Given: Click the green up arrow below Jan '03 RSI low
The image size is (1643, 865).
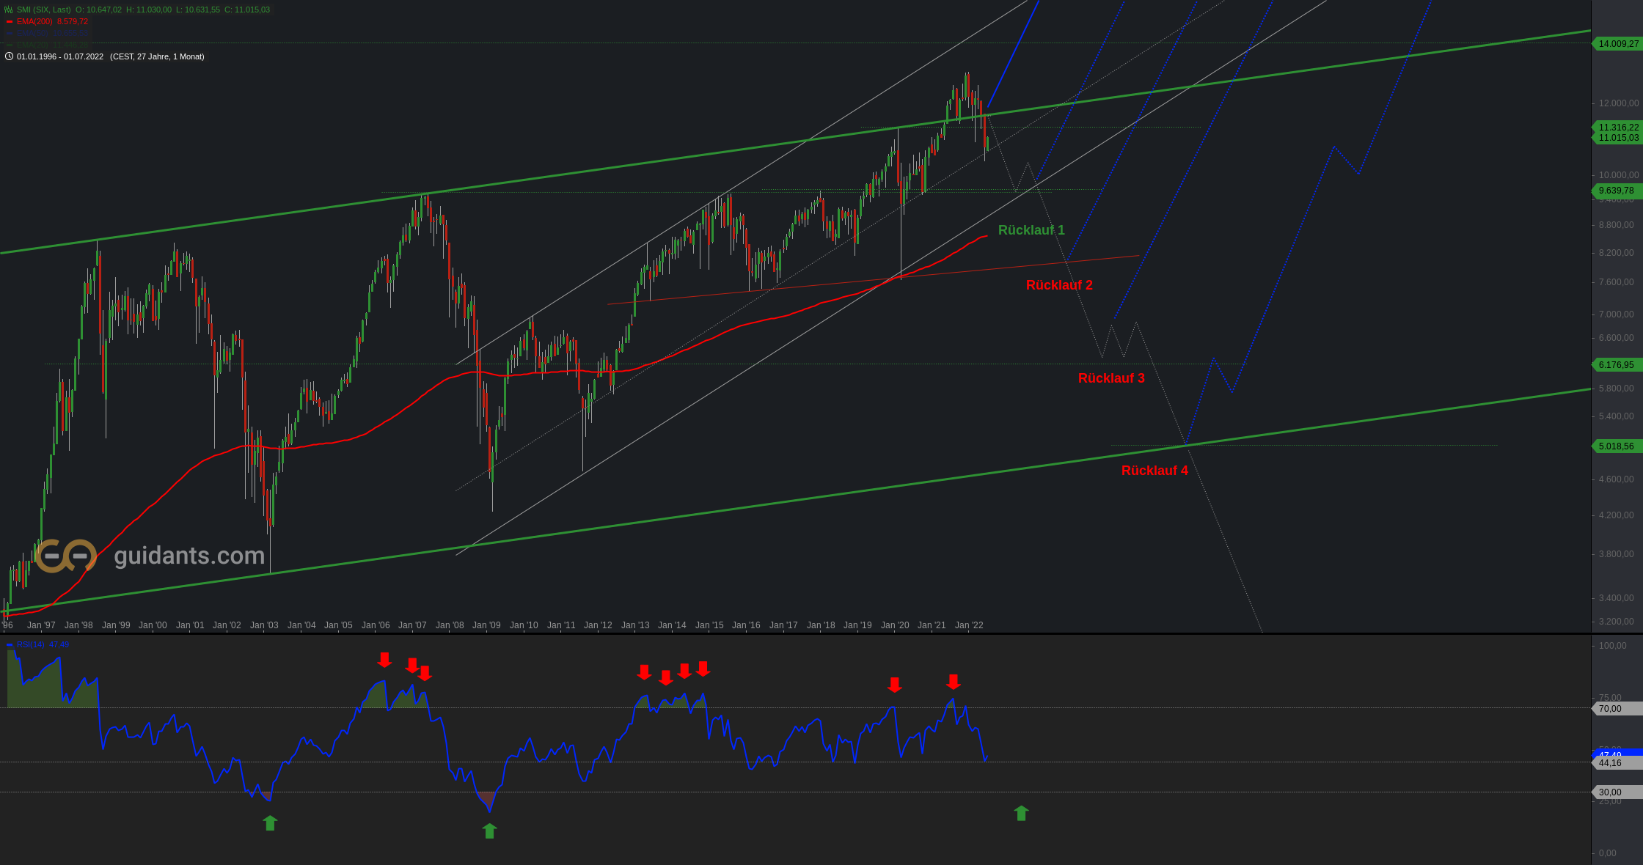Looking at the screenshot, I should [270, 823].
